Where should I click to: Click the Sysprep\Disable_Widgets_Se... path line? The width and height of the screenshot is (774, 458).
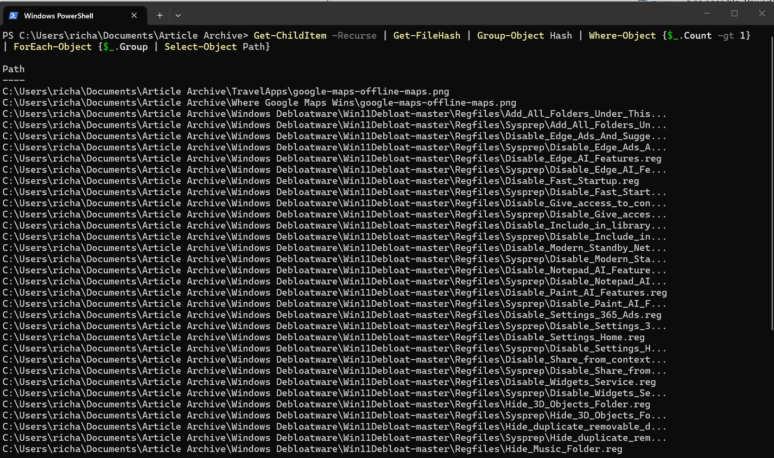click(x=334, y=393)
